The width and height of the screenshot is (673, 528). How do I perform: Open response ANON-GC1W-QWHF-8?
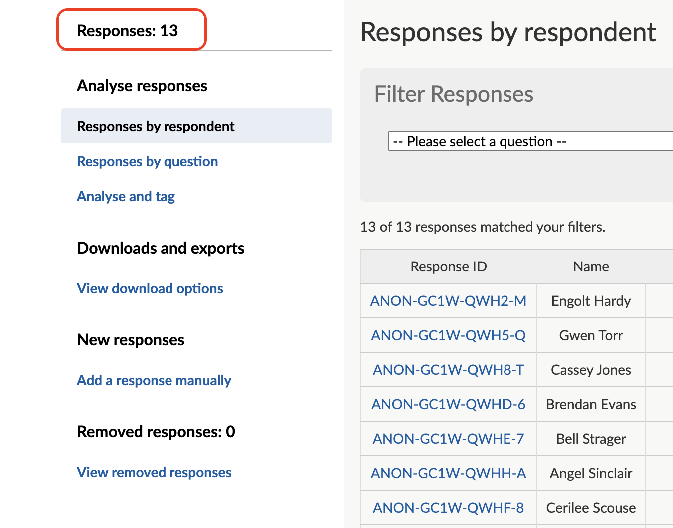point(449,507)
